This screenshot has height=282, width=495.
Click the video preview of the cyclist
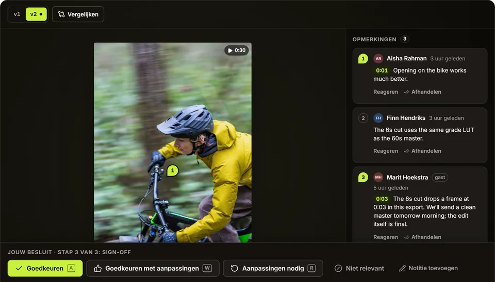point(173,143)
